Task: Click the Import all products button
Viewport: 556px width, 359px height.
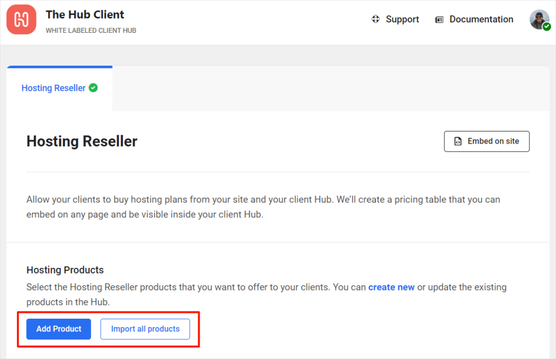Action: click(x=145, y=329)
